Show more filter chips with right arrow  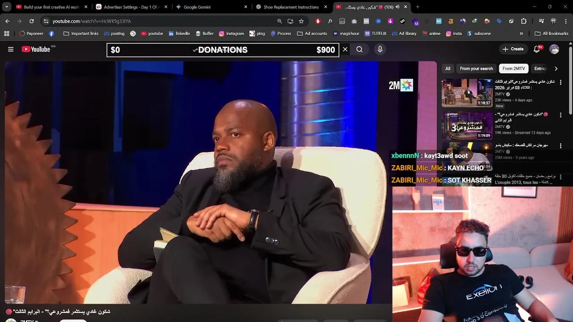[x=556, y=68]
